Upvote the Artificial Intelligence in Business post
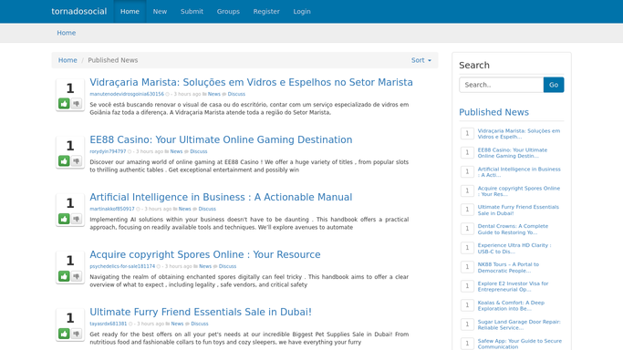The image size is (623, 350). (64, 219)
